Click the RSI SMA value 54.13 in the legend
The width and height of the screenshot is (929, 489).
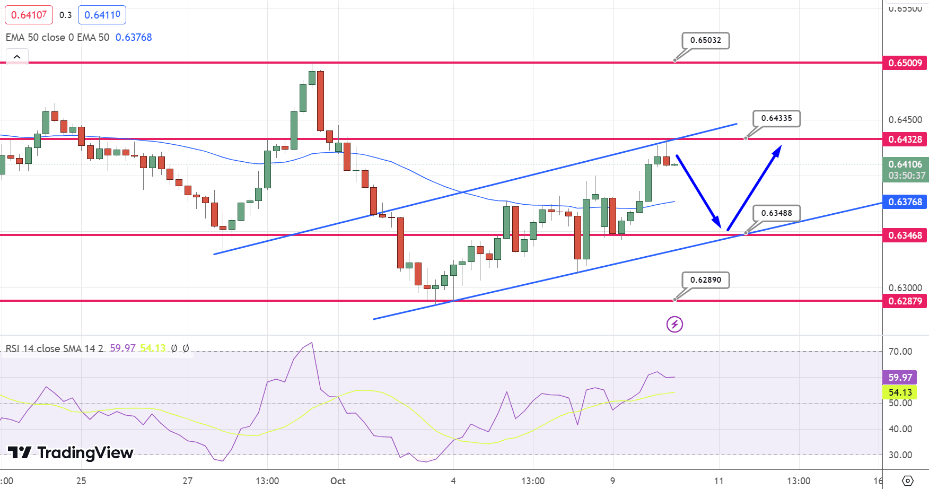(x=153, y=348)
